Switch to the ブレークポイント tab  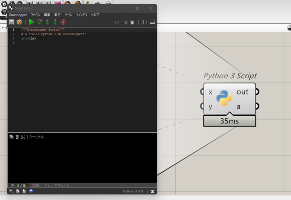tap(57, 185)
